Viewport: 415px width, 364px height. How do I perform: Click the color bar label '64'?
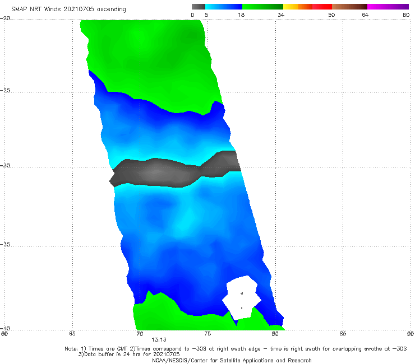coord(365,15)
